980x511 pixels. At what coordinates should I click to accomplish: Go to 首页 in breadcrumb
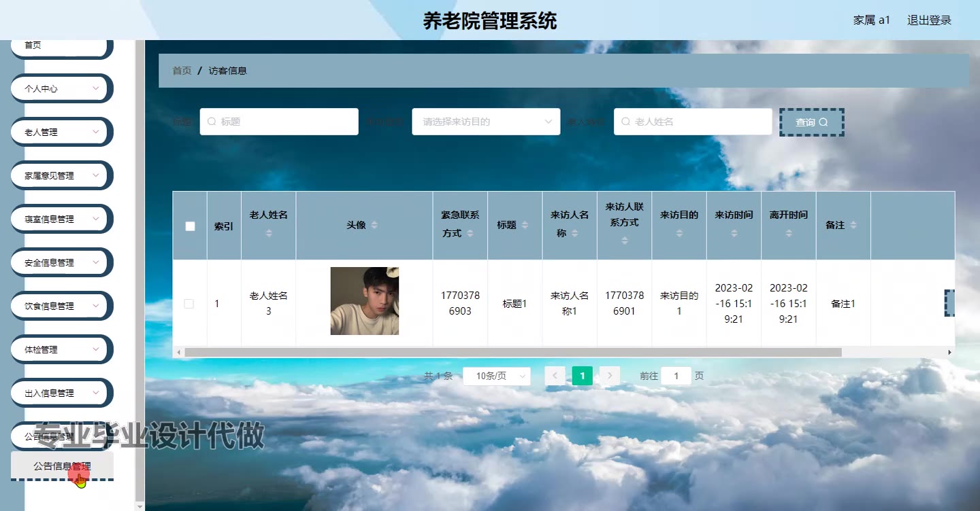(182, 71)
